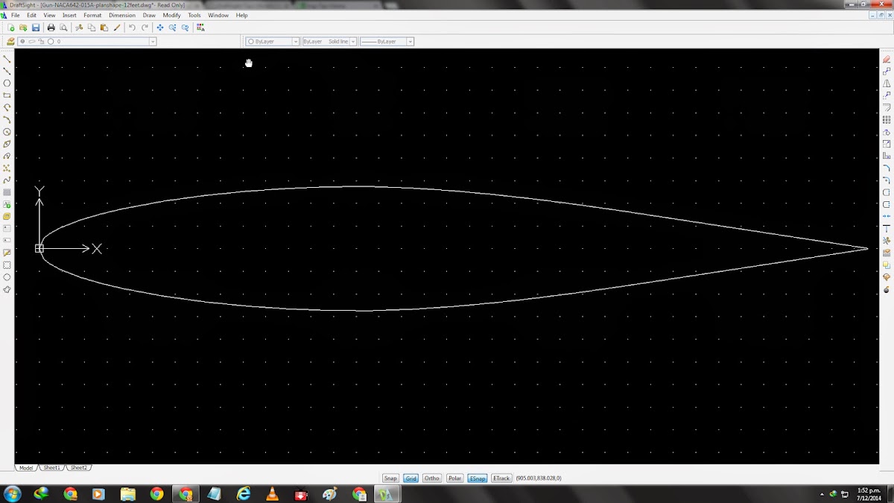This screenshot has width=894, height=503.
Task: Save the drawing with the floppy disk icon
Action: pyautogui.click(x=35, y=28)
